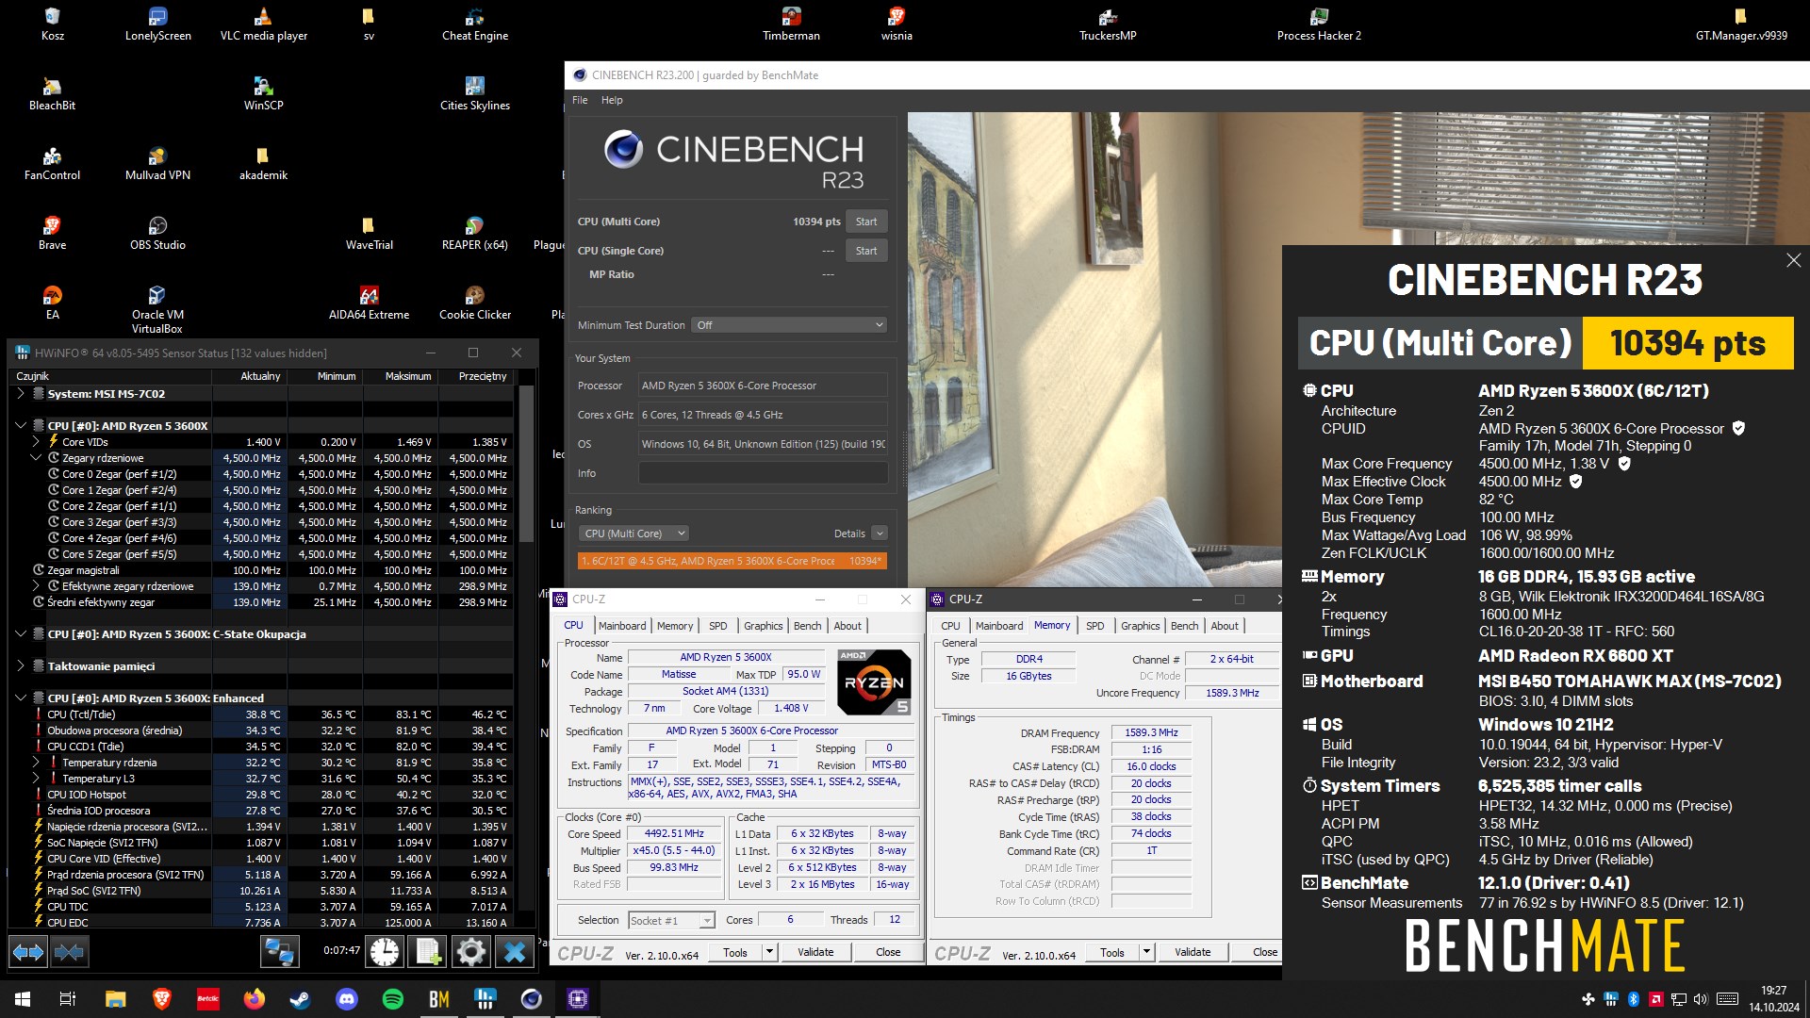Image resolution: width=1810 pixels, height=1018 pixels.
Task: Click Steam taskbar icon
Action: [301, 999]
